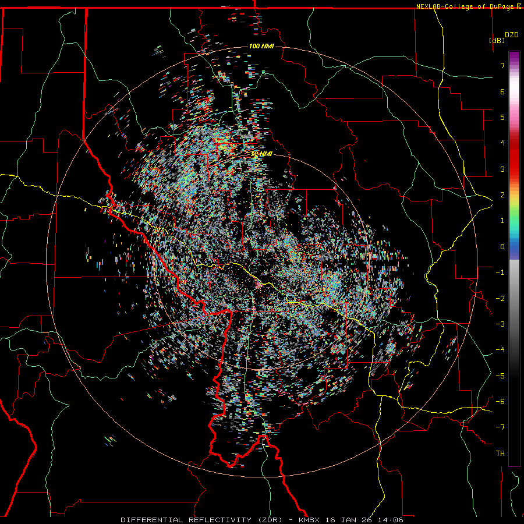Click the -3 value on color scale
This screenshot has width=524, height=524.
[500, 324]
